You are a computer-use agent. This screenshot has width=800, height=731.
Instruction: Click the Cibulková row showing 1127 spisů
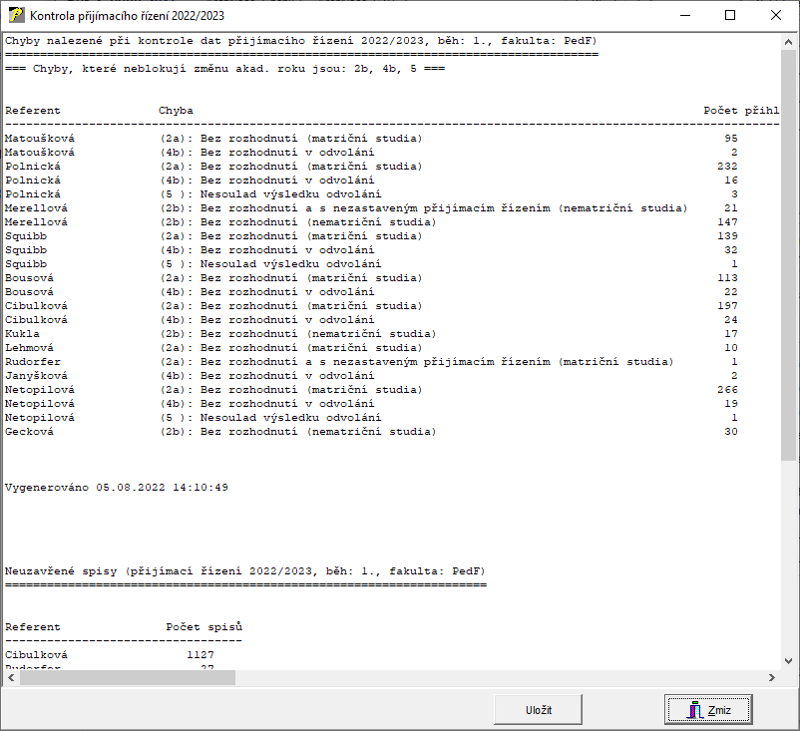coord(110,654)
